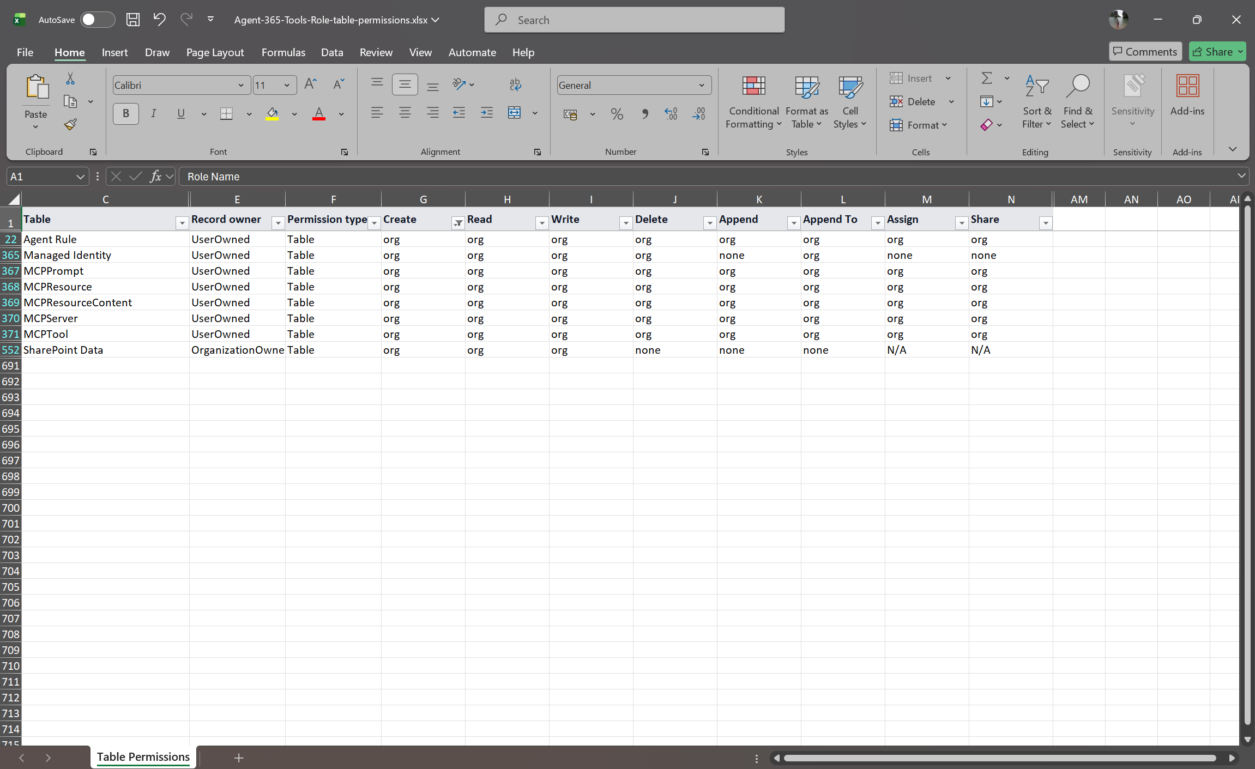Click the Search box
This screenshot has width=1255, height=769.
635,20
